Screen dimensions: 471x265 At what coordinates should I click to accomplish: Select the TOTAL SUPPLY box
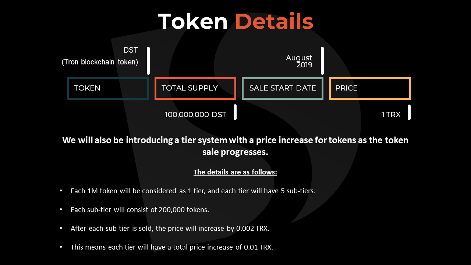195,88
